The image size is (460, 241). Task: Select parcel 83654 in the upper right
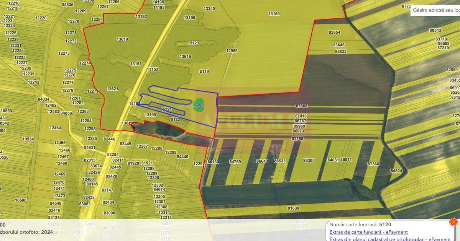334,32
